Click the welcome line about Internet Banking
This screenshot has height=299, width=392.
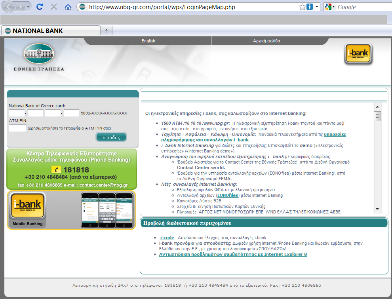point(226,113)
